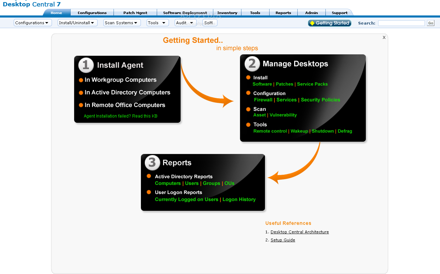440x274 pixels.
Task: Click the Wakeup tool link
Action: click(299, 131)
